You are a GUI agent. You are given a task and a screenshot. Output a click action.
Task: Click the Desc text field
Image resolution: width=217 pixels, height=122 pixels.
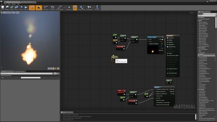[31, 78]
